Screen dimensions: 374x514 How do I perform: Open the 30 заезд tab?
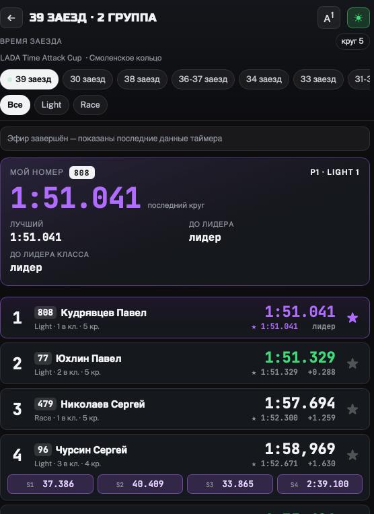[x=87, y=79]
